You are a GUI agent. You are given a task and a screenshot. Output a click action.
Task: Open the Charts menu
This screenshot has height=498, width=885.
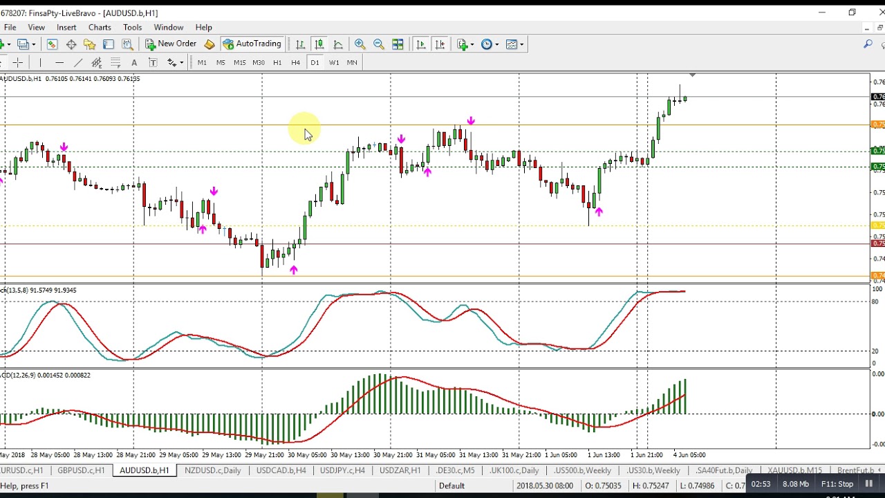[x=100, y=28]
